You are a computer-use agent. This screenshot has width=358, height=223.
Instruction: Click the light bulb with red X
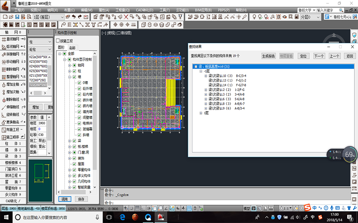tap(266, 17)
